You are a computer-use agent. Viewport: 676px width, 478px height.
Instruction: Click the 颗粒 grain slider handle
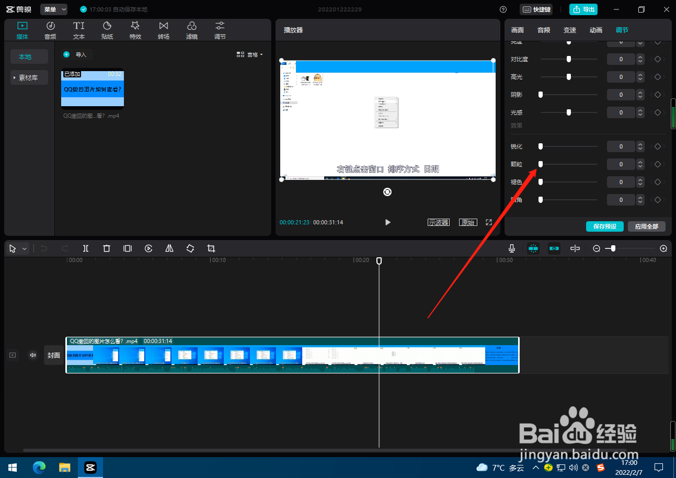click(x=541, y=164)
